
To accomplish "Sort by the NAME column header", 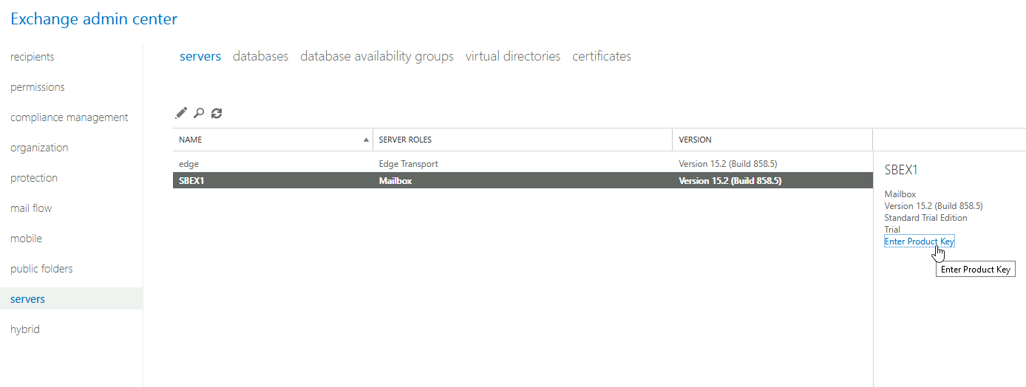I will (273, 140).
